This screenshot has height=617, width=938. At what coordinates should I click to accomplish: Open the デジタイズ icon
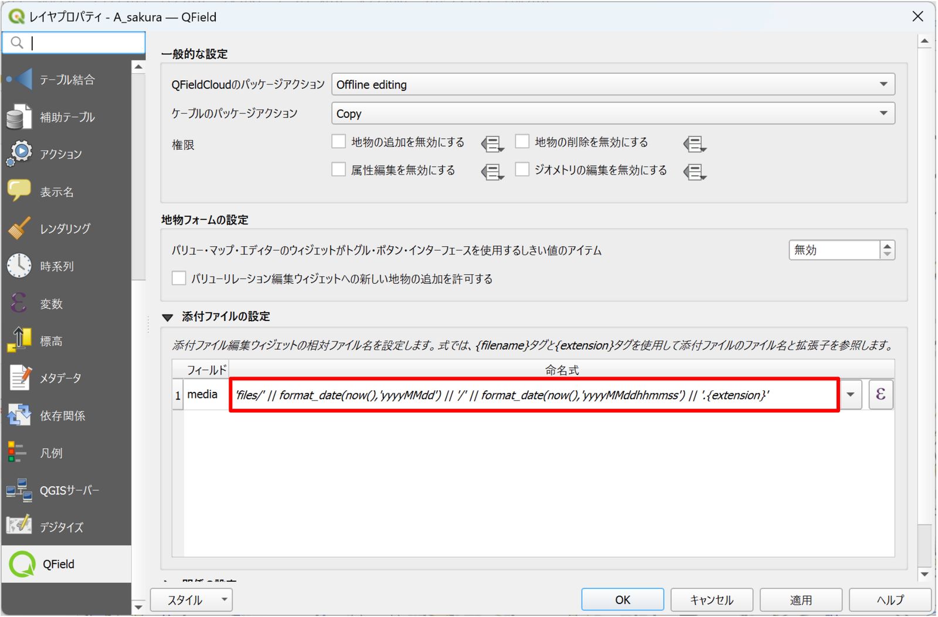pos(19,526)
